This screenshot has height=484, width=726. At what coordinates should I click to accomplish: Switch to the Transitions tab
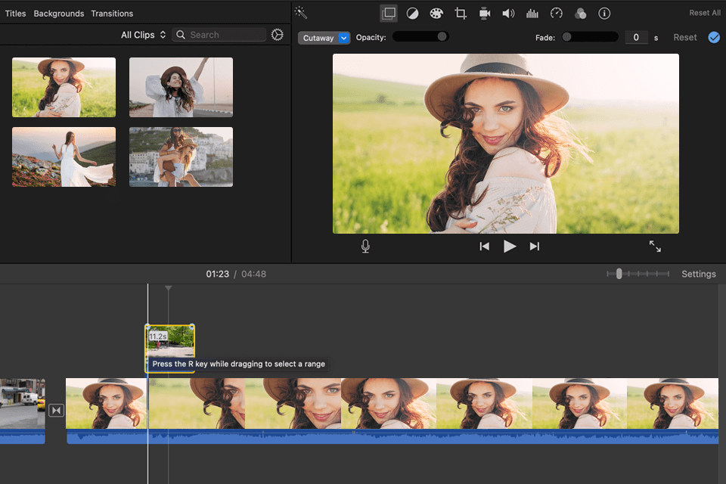tap(112, 14)
